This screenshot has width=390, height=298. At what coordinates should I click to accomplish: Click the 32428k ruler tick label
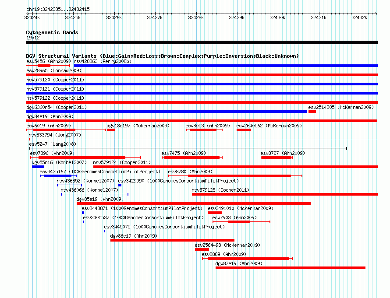tap(196, 18)
